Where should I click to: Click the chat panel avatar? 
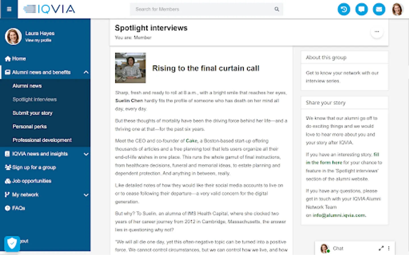pos(325,248)
